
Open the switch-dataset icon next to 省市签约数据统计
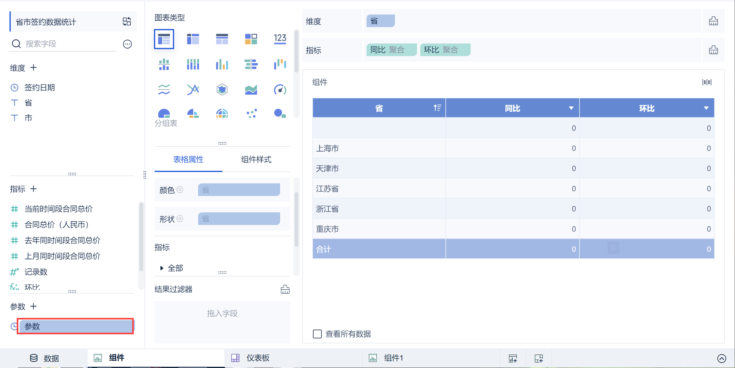(127, 21)
